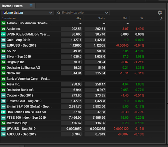
Task: Click the FU icon for EURUSD - Sep 2019
Action: [3, 45]
